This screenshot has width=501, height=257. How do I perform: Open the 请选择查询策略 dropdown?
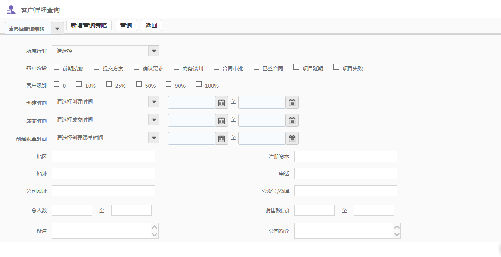57,28
